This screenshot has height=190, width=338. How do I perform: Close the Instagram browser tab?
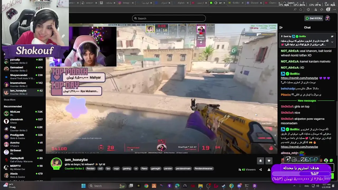[x=133, y=3]
